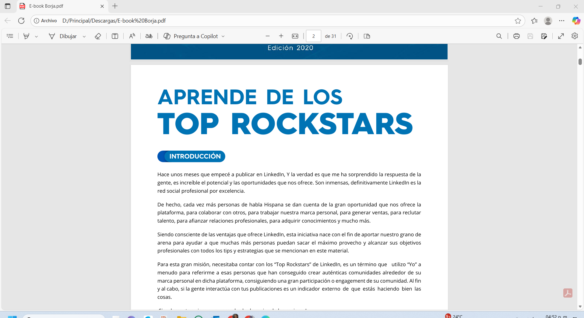Open a new browser tab
Viewport: 584px width, 318px height.
tap(115, 6)
